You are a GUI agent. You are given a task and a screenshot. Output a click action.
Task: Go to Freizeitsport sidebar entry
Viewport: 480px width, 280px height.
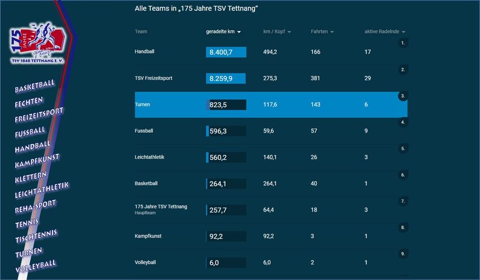(x=39, y=115)
